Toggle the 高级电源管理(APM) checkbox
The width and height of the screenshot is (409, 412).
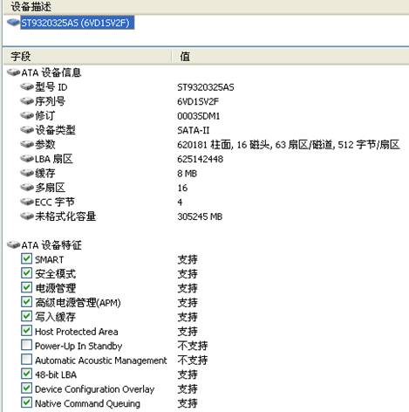(26, 302)
